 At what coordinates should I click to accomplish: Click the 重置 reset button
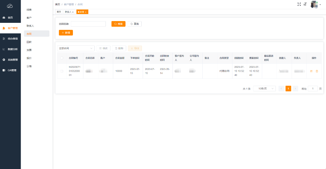pos(134,24)
